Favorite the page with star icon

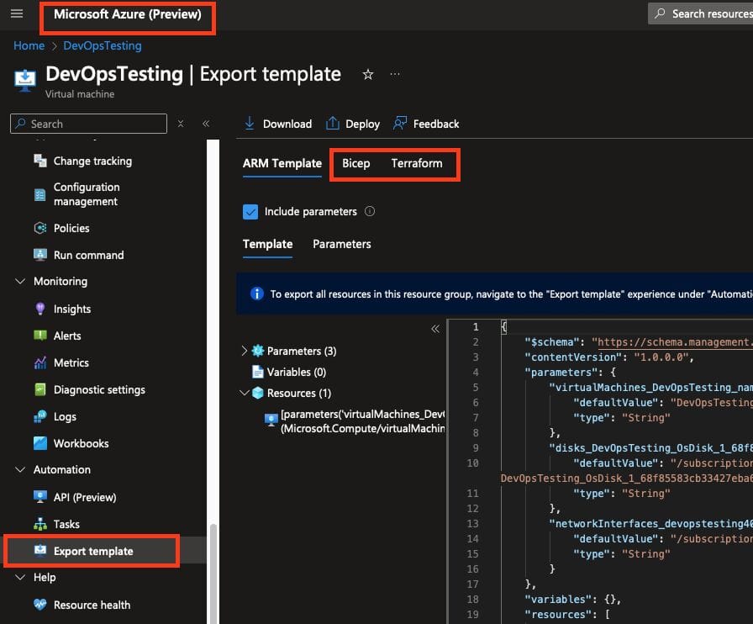[368, 75]
